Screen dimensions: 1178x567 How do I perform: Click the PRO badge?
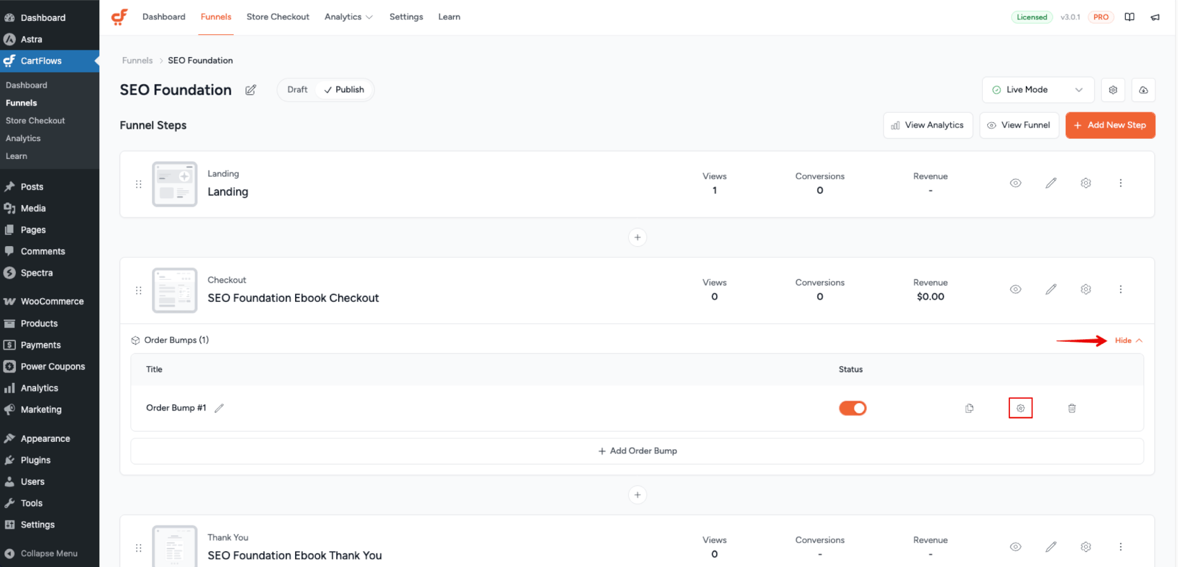[1101, 17]
